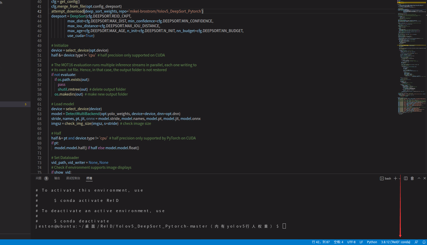Click 'shutil.rmtree(out)' on line 58
This screenshot has width=427, height=245.
pyautogui.click(x=73, y=89)
